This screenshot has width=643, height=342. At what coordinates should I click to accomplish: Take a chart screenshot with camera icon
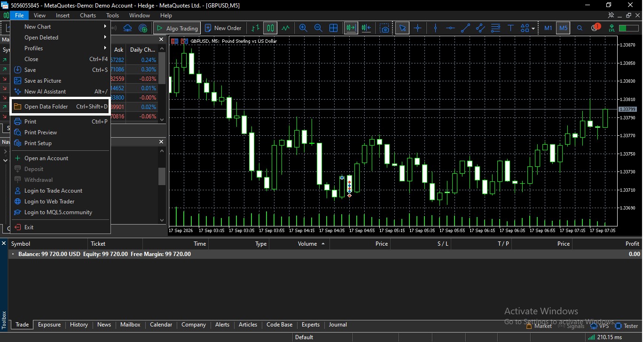coord(385,28)
